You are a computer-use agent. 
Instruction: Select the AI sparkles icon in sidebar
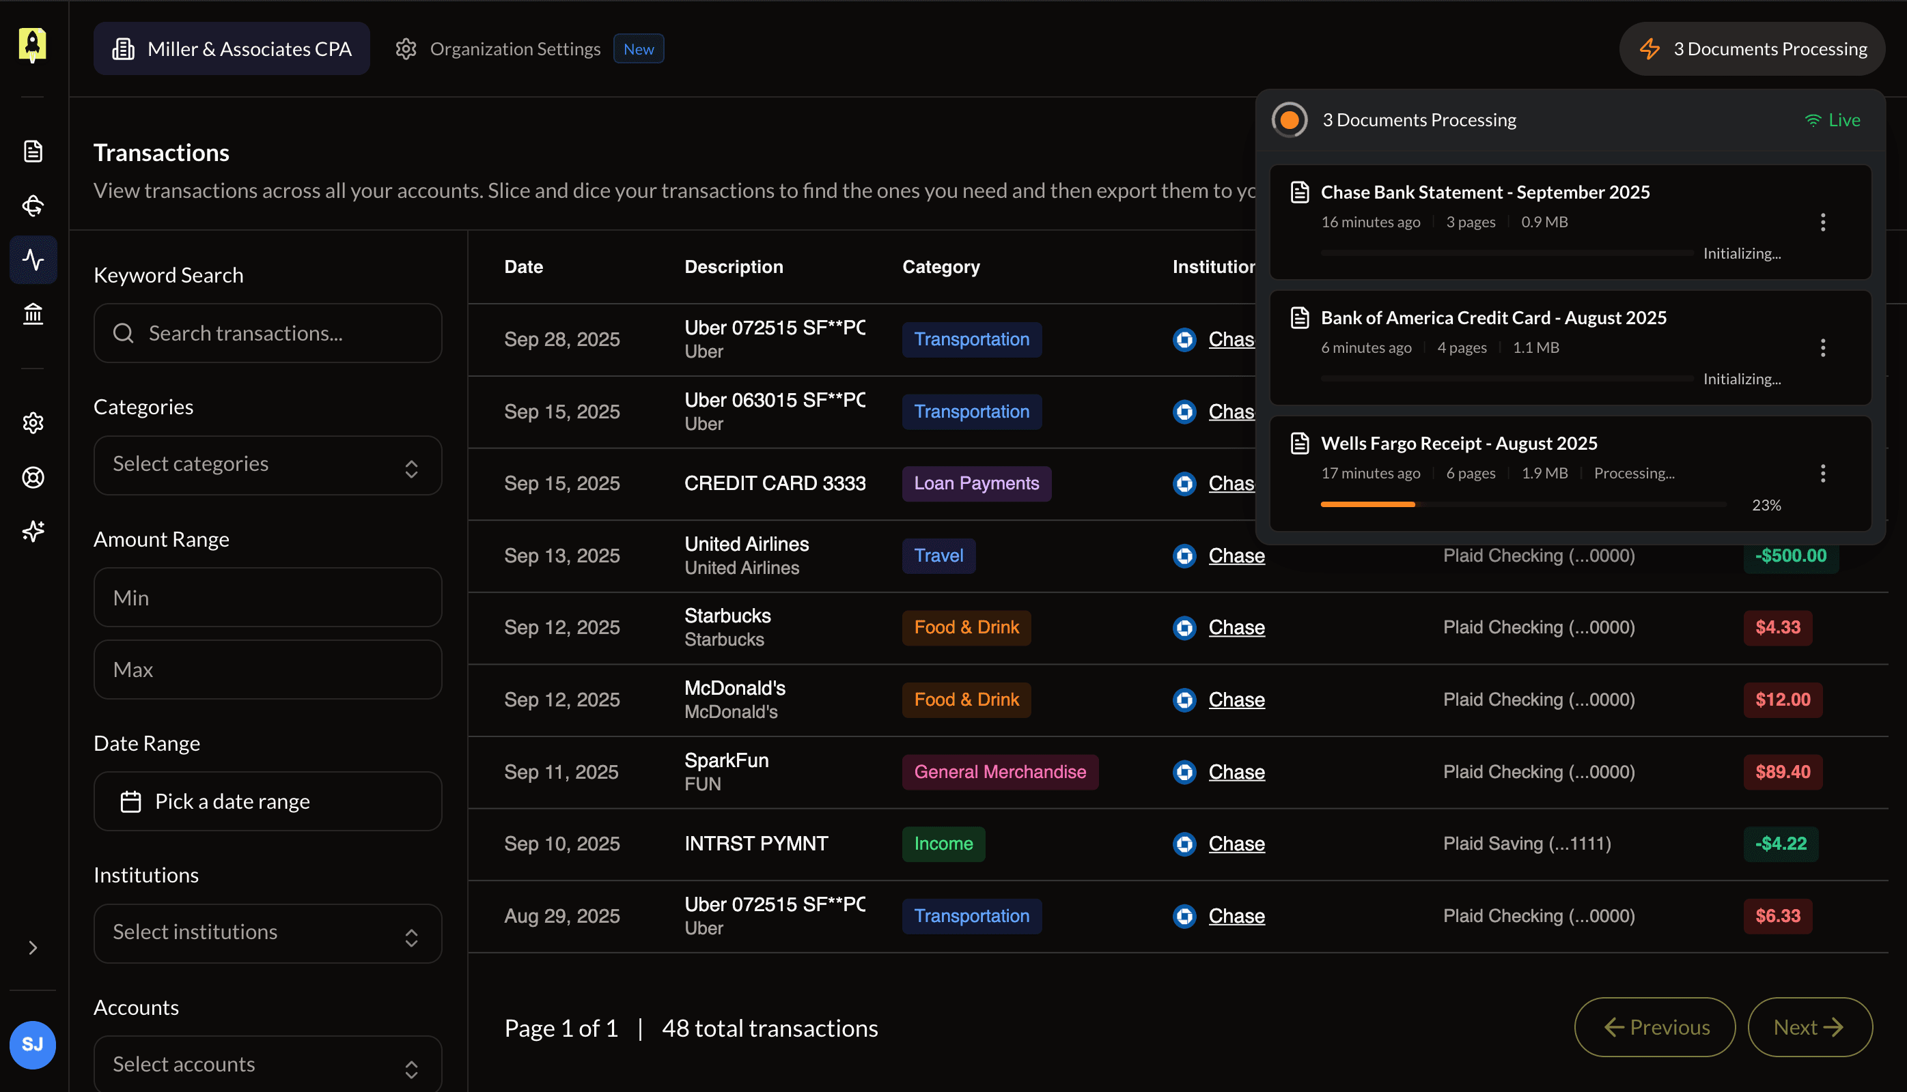coord(33,531)
